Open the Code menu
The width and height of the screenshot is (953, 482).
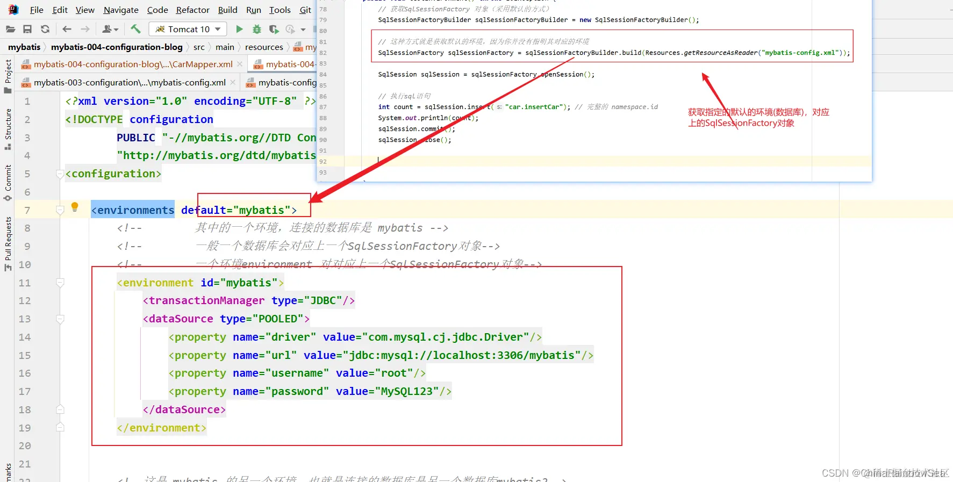157,10
